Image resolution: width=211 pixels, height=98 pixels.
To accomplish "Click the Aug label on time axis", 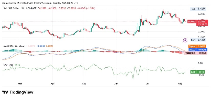I will click(180, 84).
